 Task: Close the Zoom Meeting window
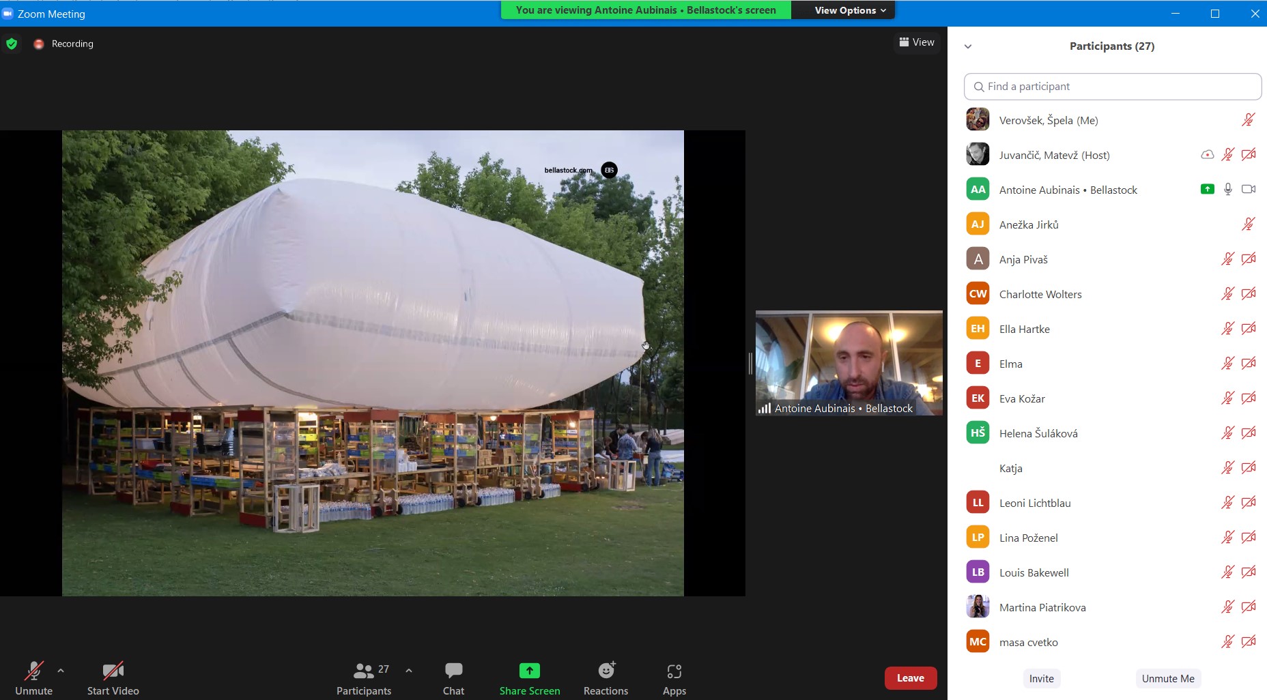(1253, 14)
